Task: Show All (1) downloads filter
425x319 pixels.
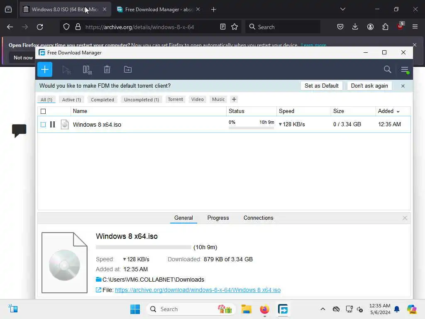Action: coord(46,100)
